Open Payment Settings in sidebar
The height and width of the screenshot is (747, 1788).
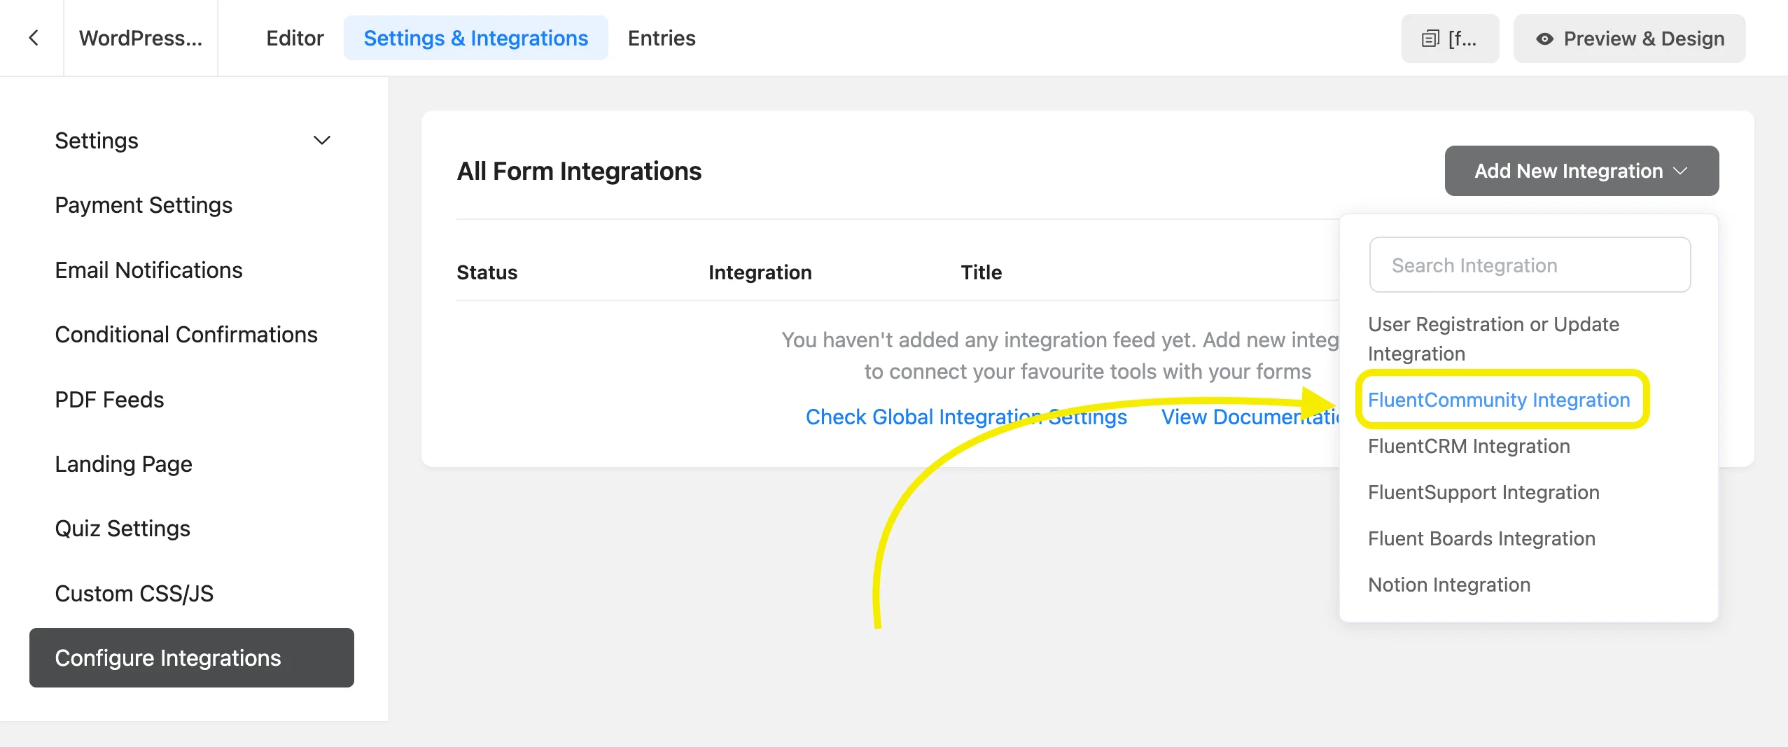[x=144, y=205]
